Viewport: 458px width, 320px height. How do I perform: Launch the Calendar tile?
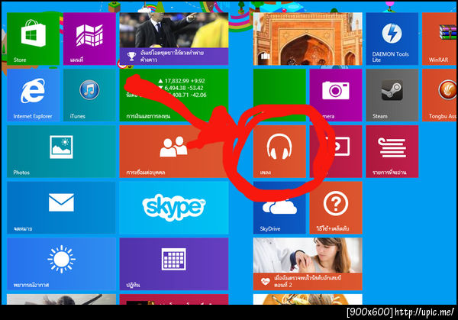click(174, 264)
